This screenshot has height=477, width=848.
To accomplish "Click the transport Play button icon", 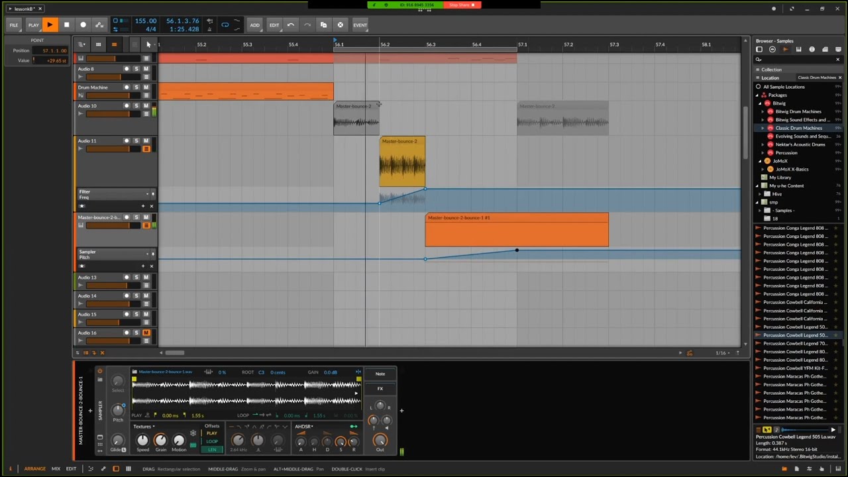I will click(50, 25).
